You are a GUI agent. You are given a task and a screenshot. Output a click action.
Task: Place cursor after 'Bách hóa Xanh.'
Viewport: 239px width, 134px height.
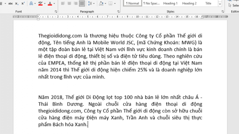[88, 125]
